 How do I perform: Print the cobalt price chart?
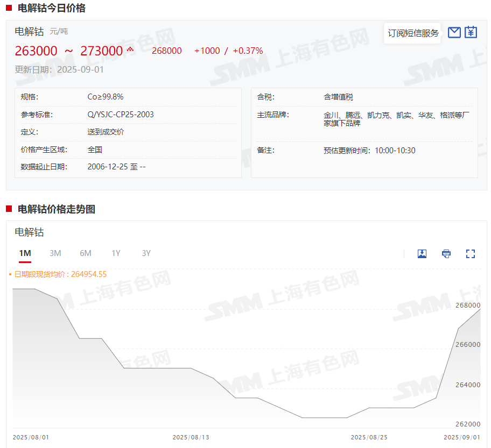tap(446, 254)
